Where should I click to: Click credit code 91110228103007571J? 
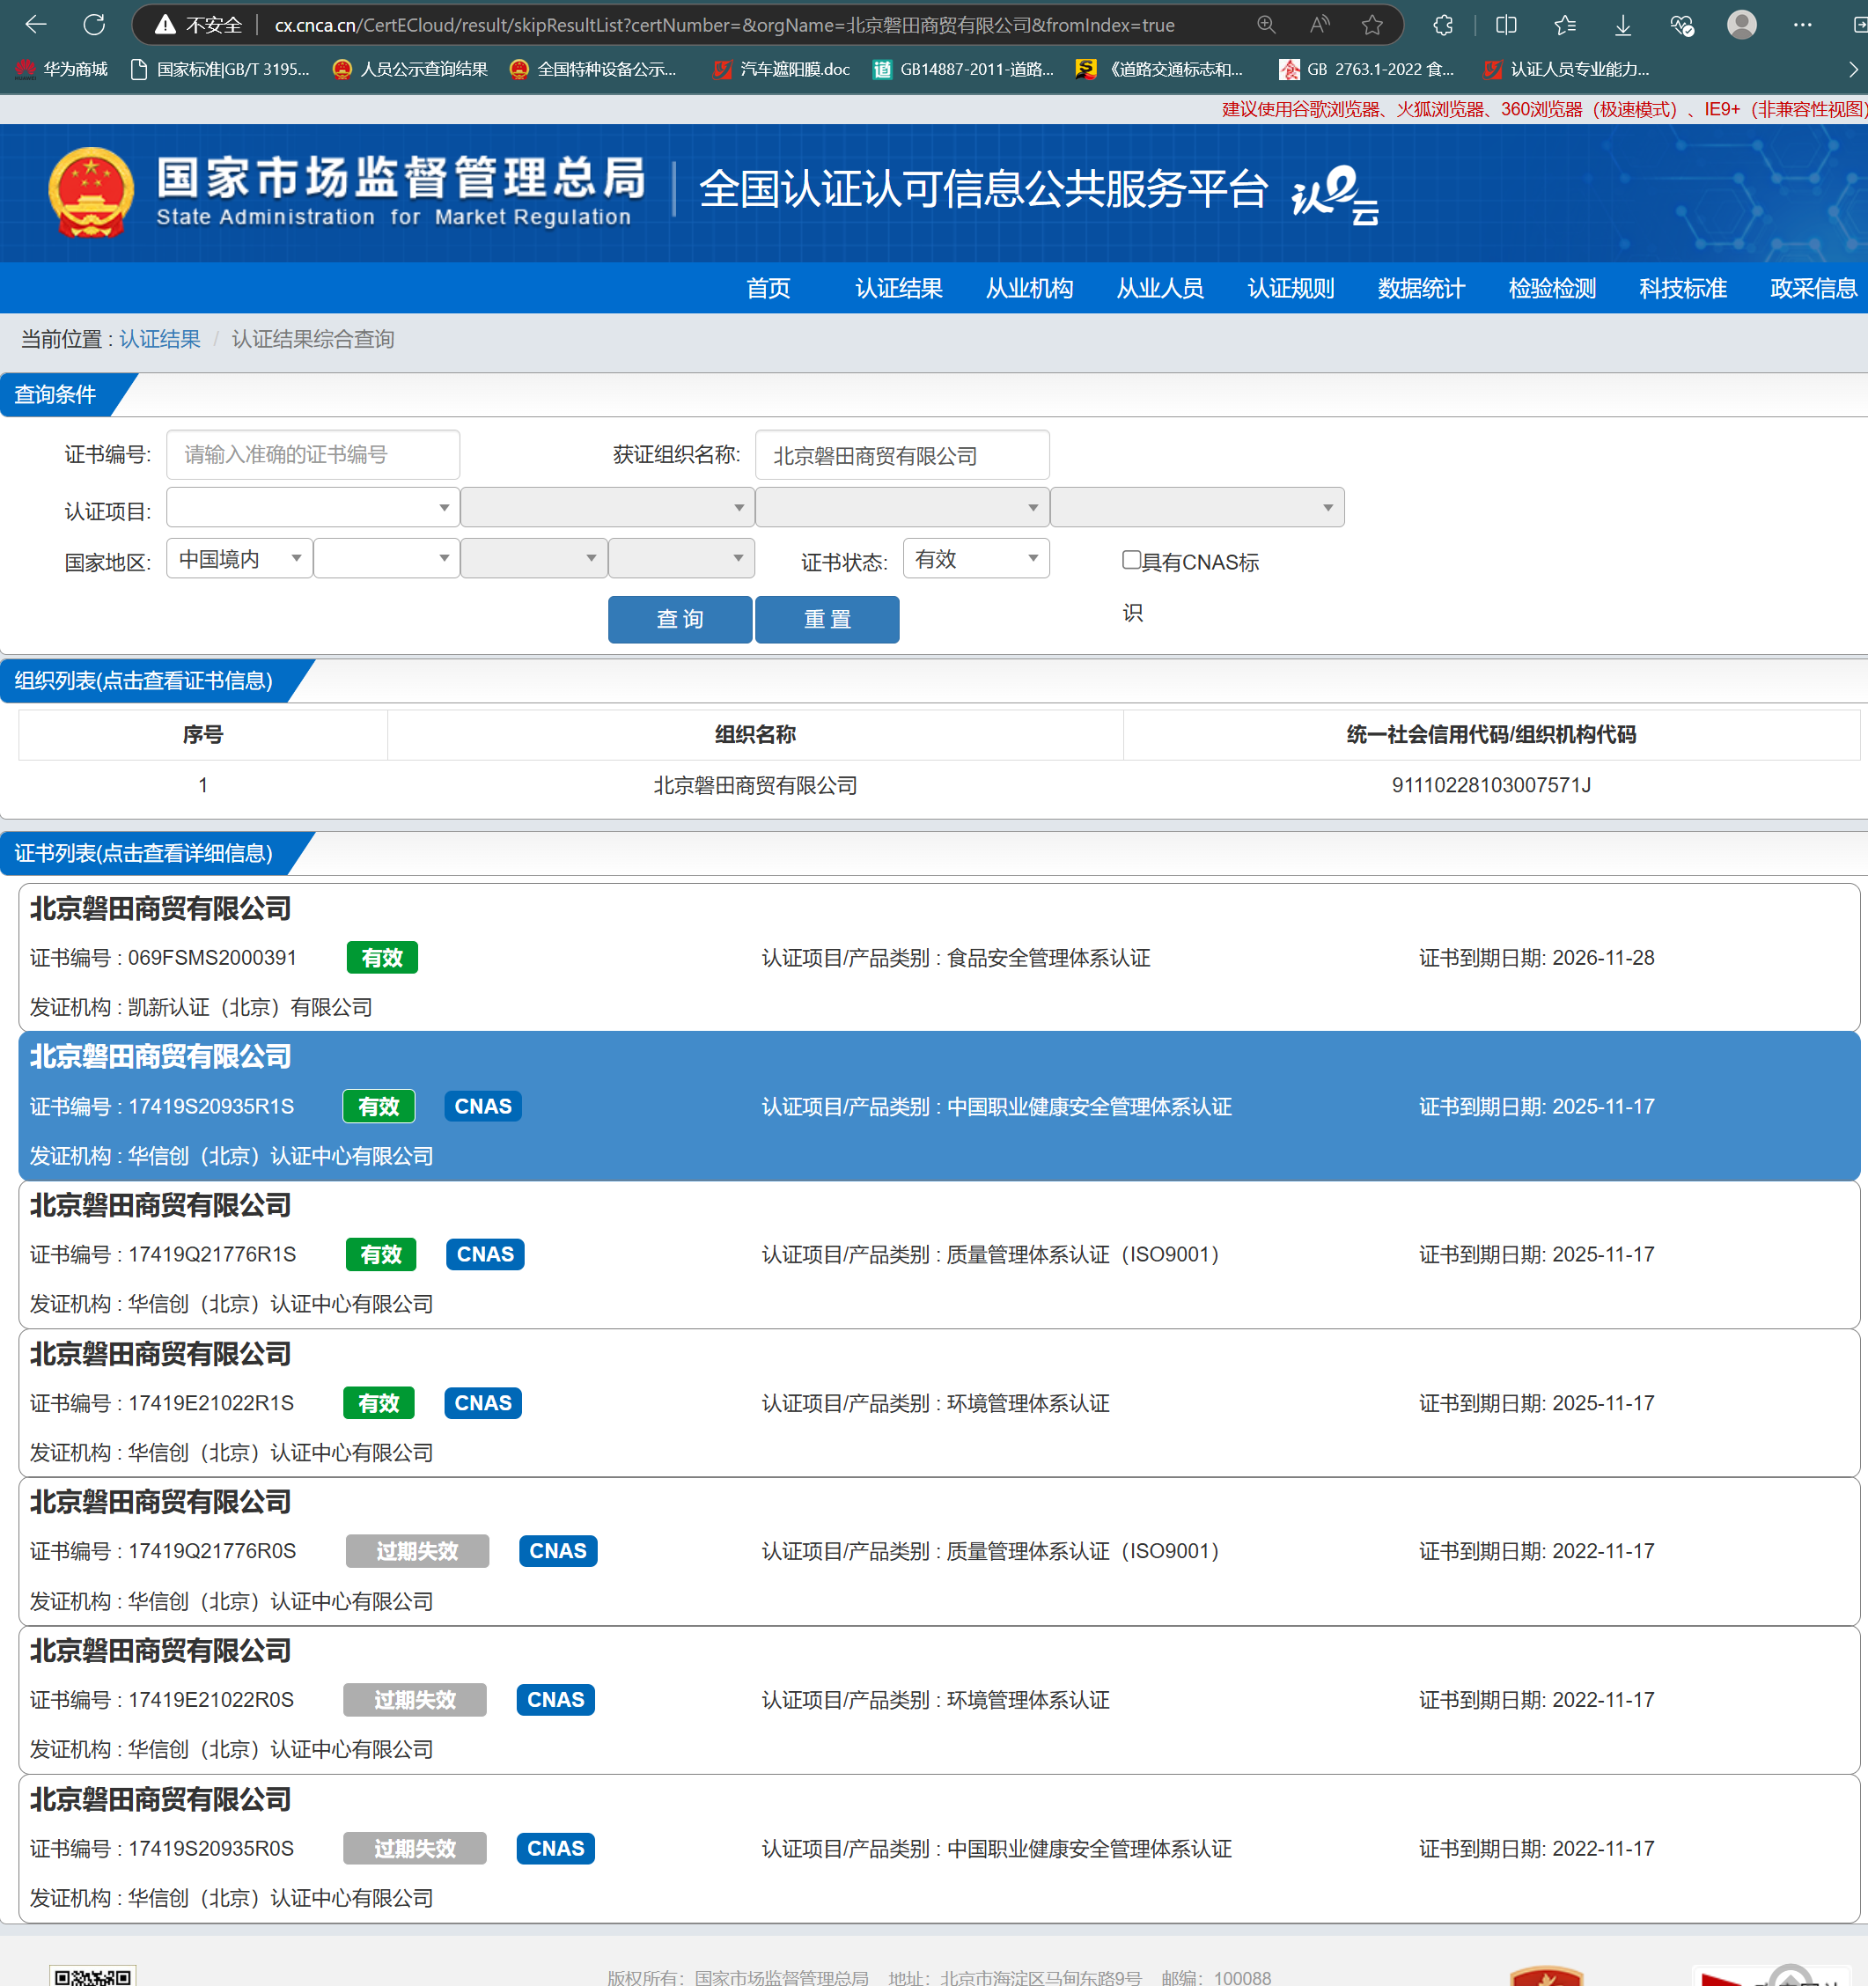click(1491, 785)
